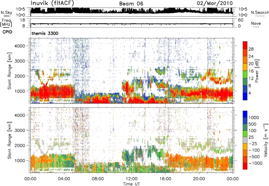Screen dimensions: 269x186
Task: Click the 'Freq. [MHz]' axis label
Action: point(6,23)
